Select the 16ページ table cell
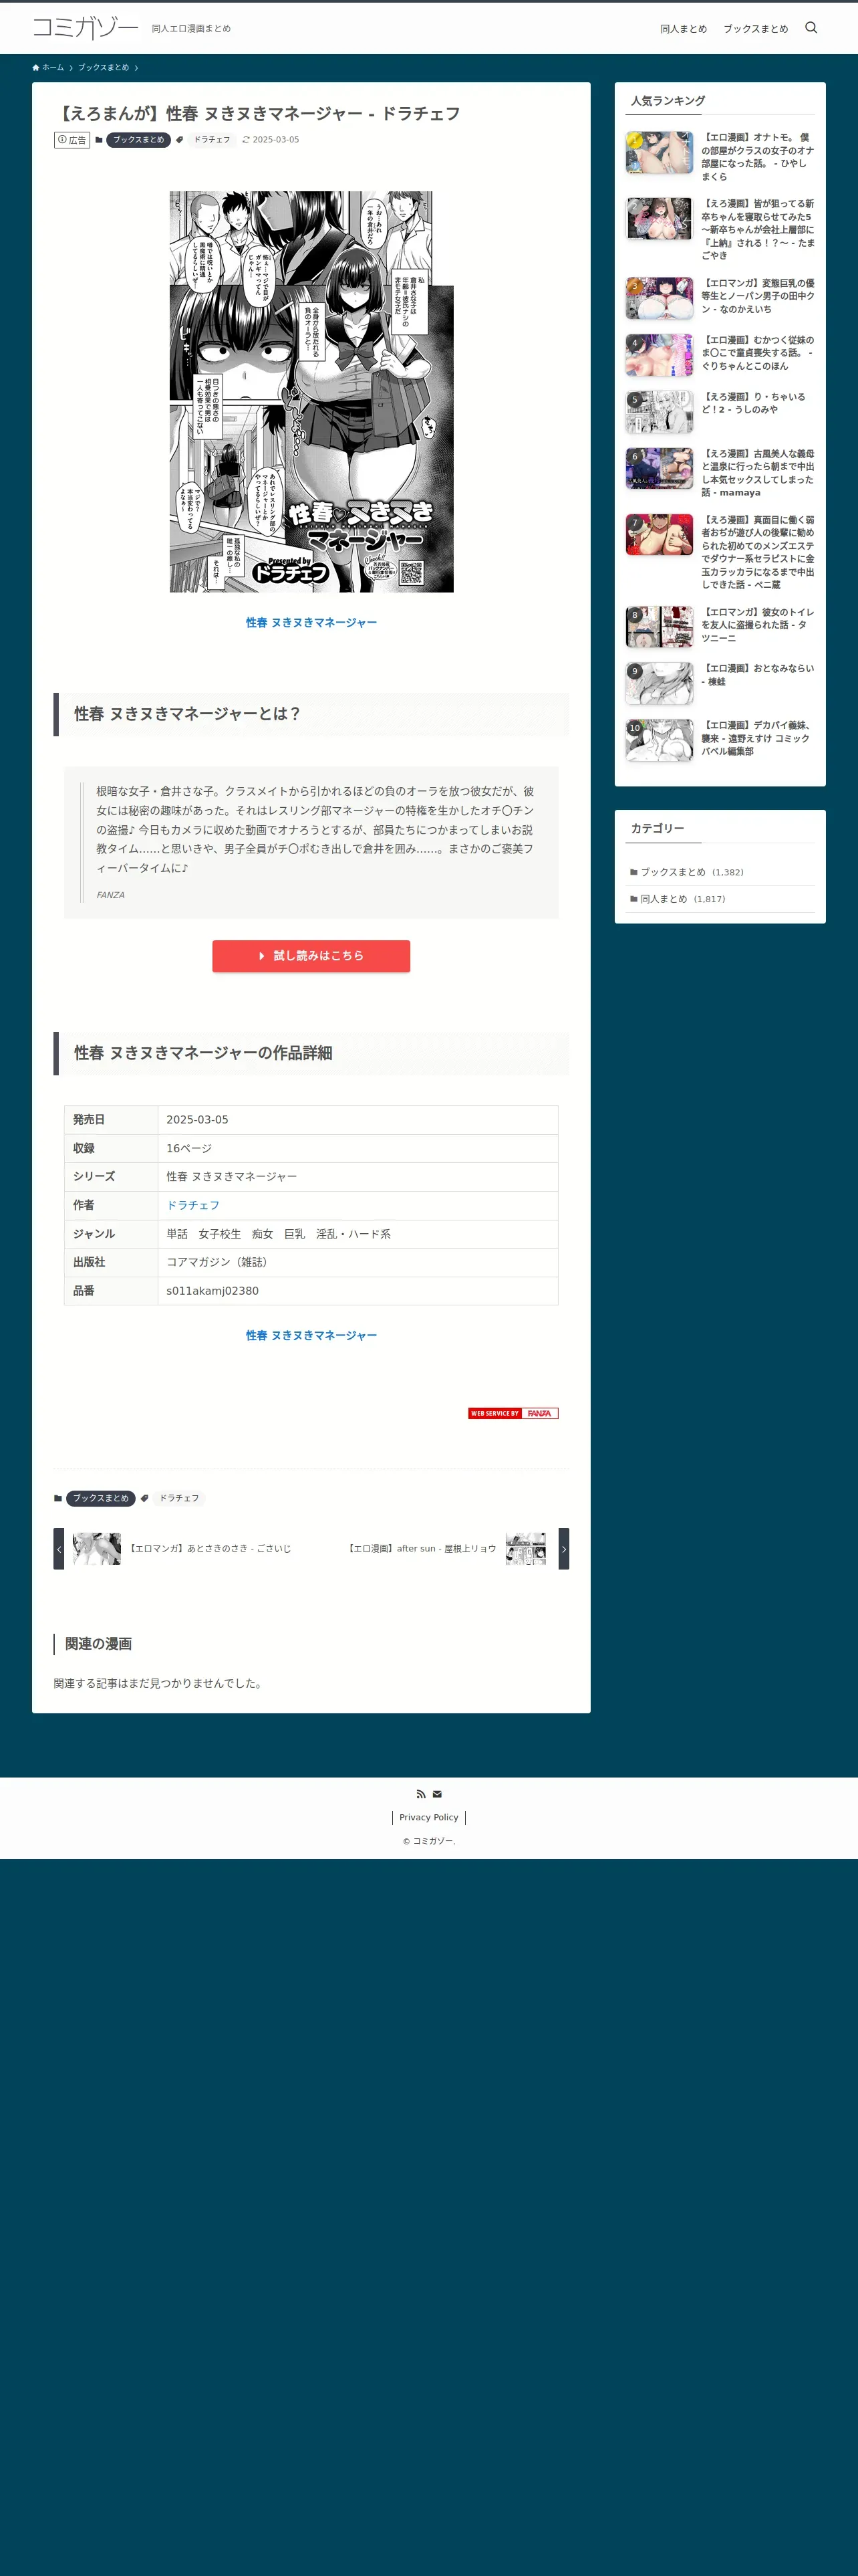 pyautogui.click(x=357, y=1148)
